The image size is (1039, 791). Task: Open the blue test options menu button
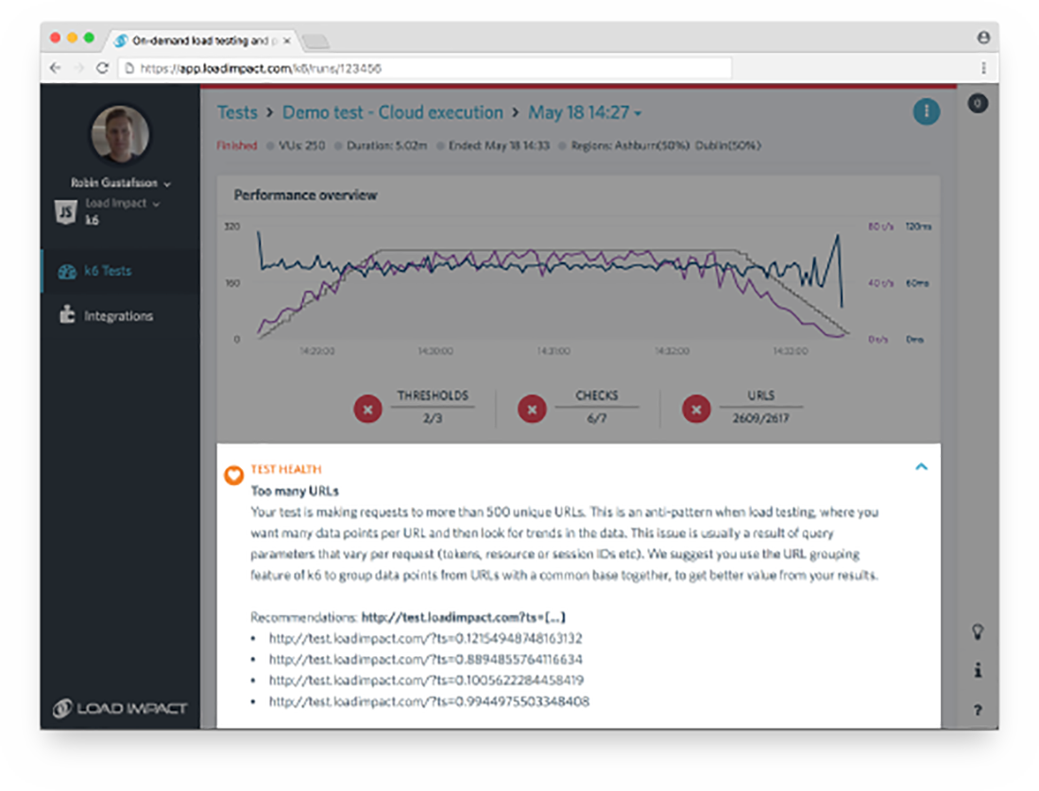pyautogui.click(x=926, y=111)
